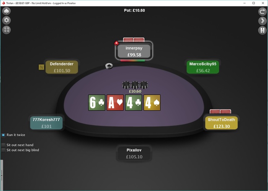Image resolution: width=268 pixels, height=191 pixels.
Task: Click the pot chip stack on table
Action: click(135, 85)
